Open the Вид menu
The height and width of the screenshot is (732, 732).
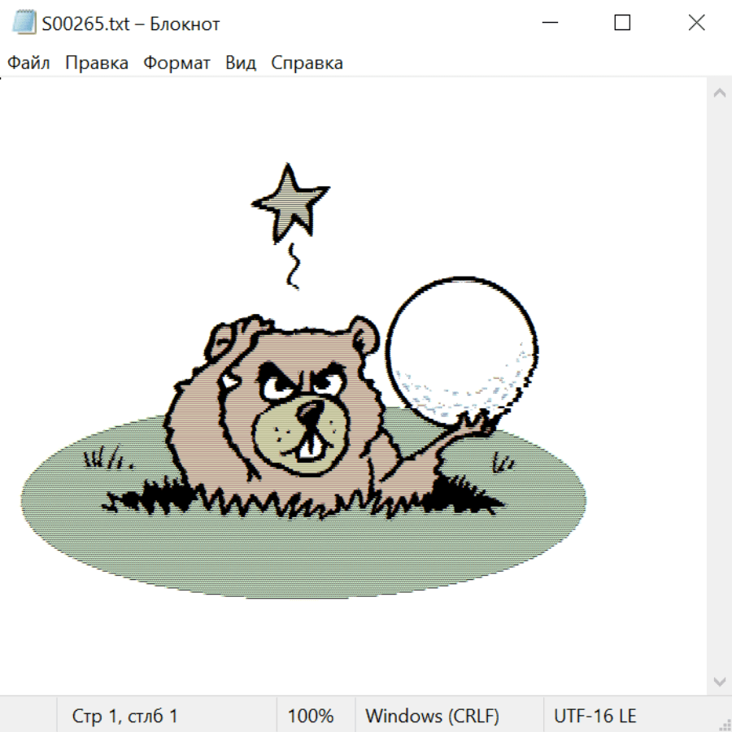coord(241,63)
